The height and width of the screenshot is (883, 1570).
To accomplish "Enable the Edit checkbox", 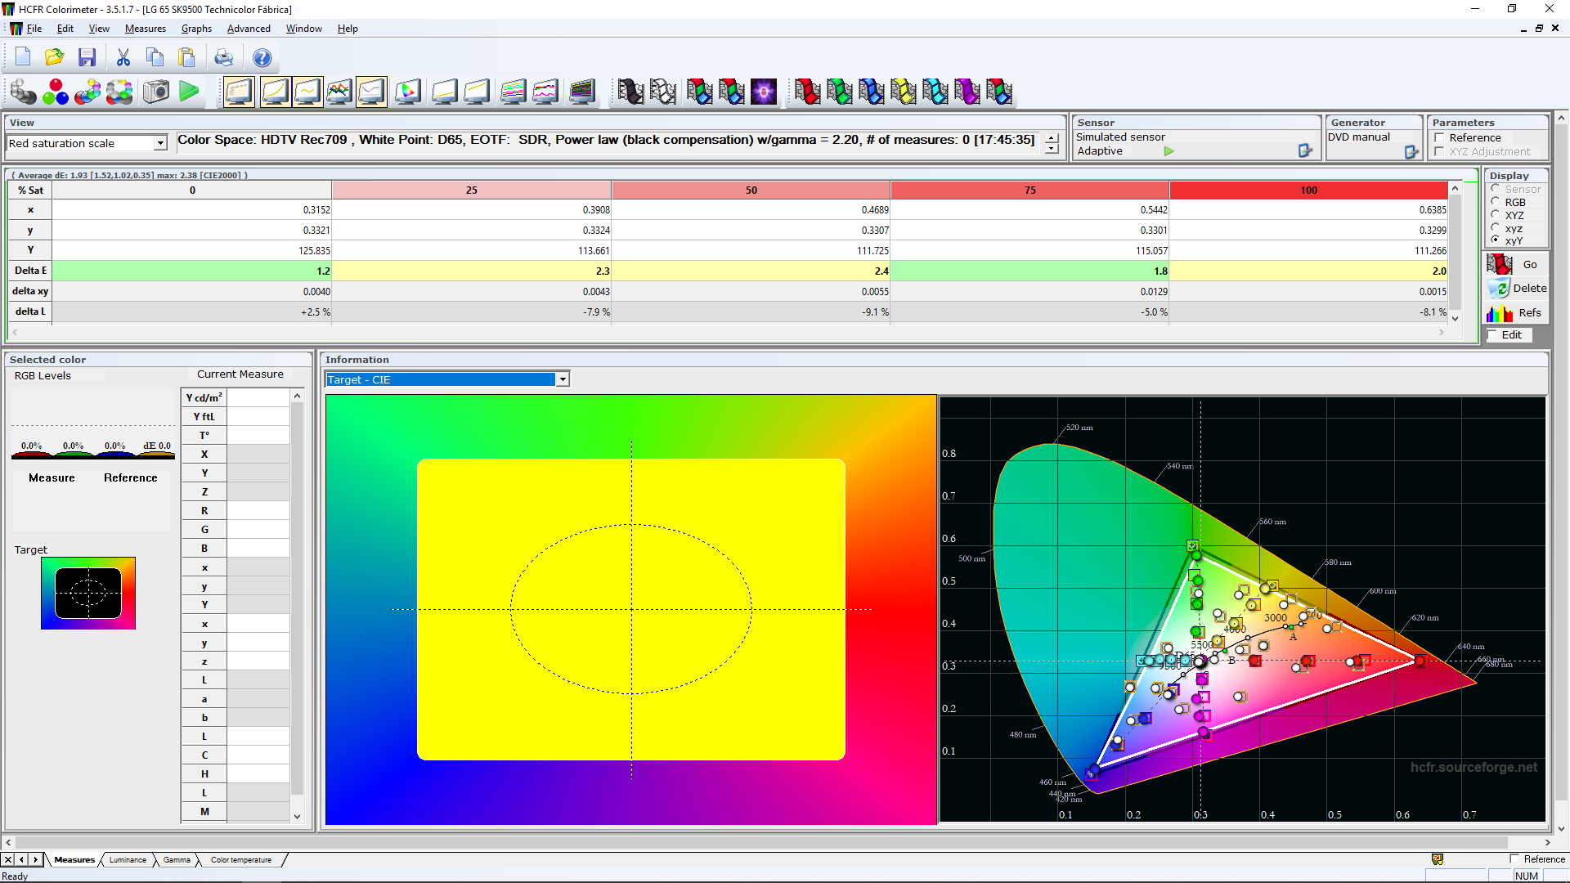I will click(x=1492, y=334).
